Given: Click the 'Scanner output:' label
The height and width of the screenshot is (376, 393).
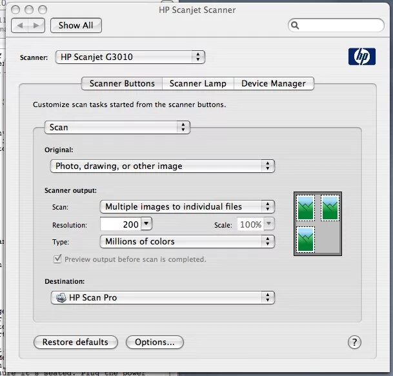Looking at the screenshot, I should (70, 190).
